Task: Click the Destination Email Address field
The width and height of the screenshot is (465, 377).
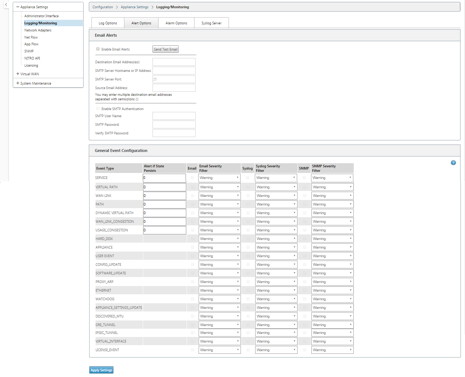Action: (x=174, y=62)
